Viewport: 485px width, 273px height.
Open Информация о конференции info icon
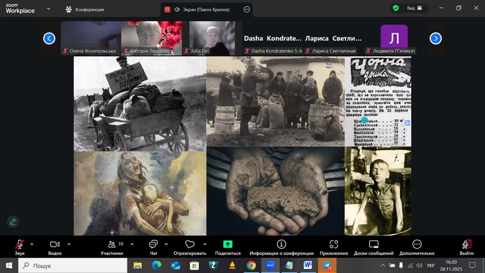coord(281,244)
